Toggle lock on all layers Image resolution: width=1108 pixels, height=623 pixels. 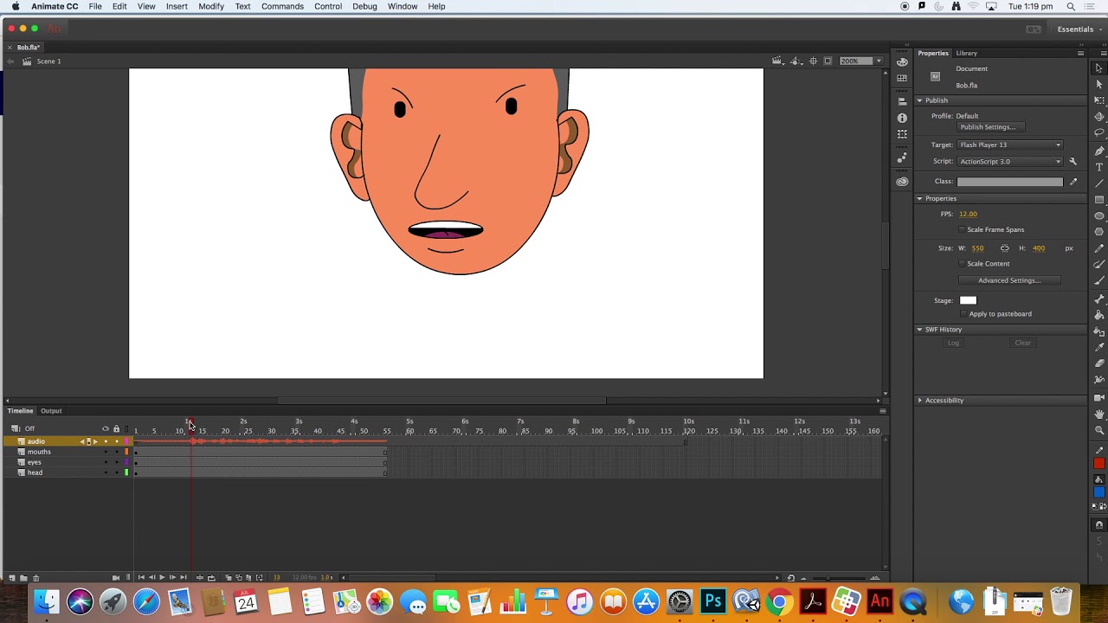[116, 429]
